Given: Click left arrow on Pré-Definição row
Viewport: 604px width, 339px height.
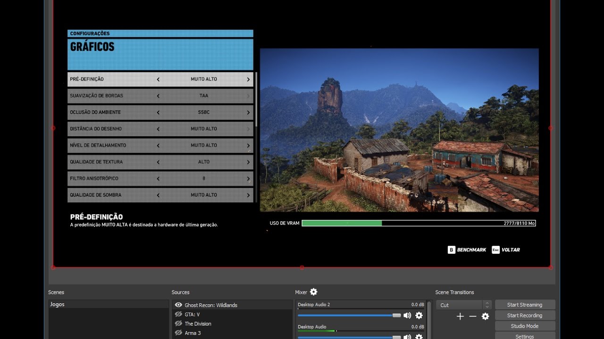Looking at the screenshot, I should (158, 79).
